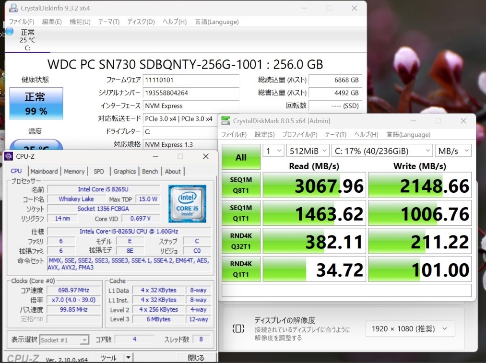
Task: Minimize the CrystalDiskMark window
Action: pyautogui.click(x=413, y=121)
